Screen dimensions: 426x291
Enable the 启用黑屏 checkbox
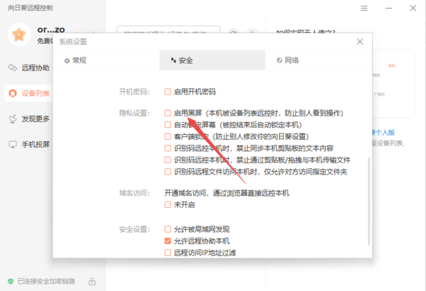coord(168,113)
